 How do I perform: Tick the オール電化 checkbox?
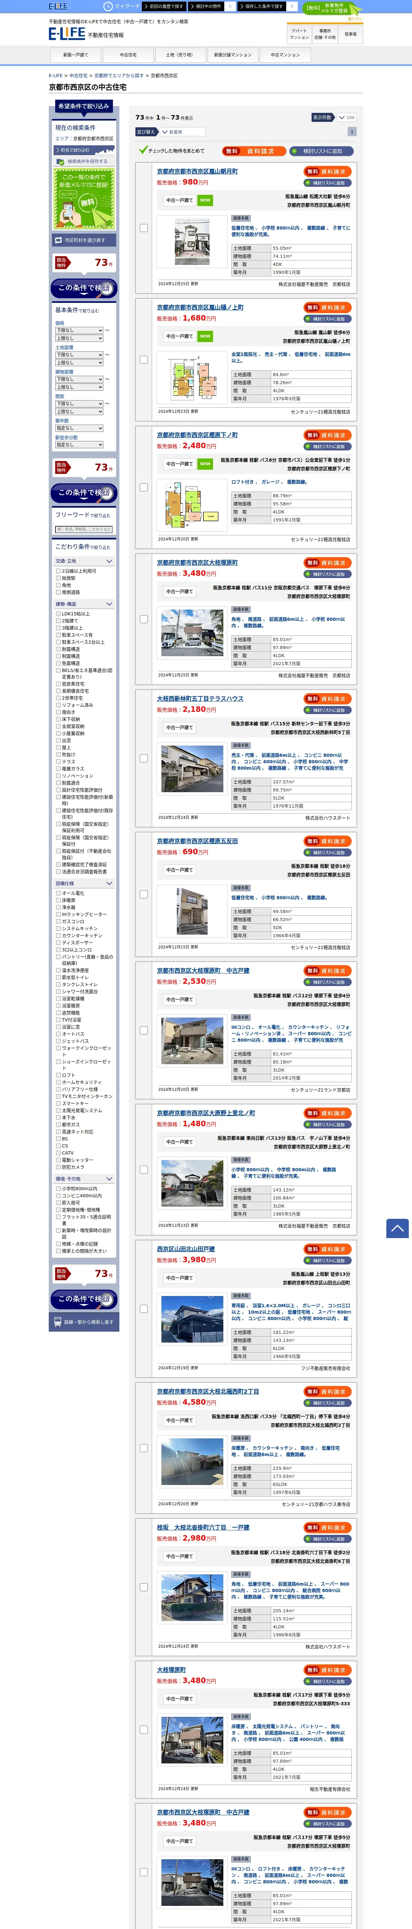click(x=58, y=893)
